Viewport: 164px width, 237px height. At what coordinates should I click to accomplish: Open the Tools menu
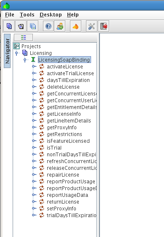tap(27, 15)
